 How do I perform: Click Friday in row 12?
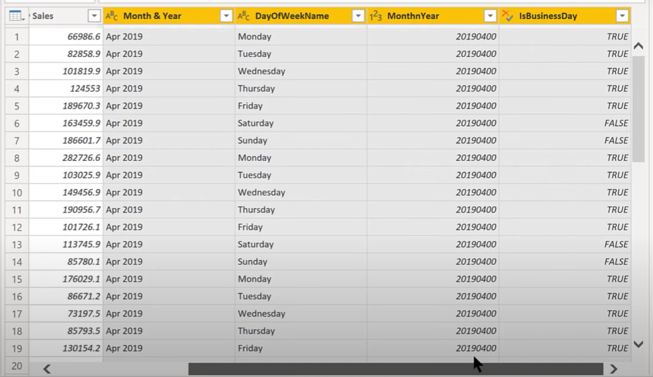click(x=250, y=227)
